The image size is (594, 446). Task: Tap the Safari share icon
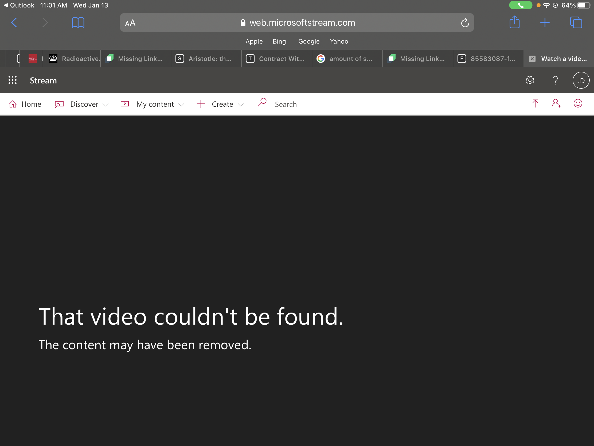tap(514, 22)
